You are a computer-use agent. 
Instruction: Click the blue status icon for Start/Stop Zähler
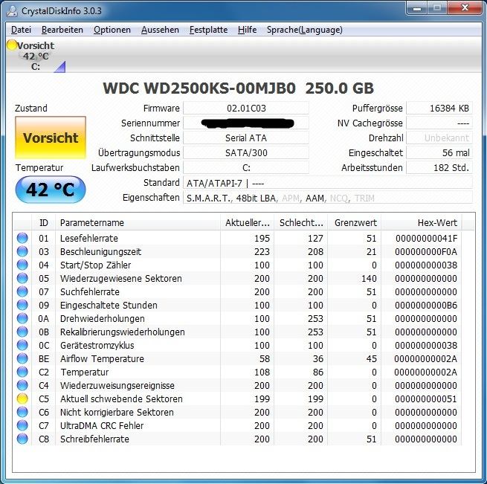click(x=22, y=265)
